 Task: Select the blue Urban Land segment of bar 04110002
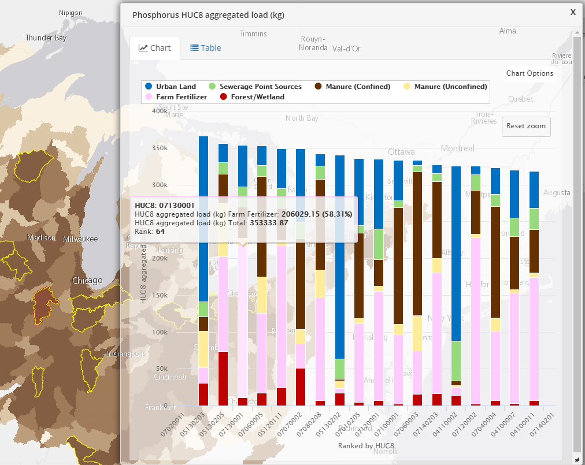[456, 254]
